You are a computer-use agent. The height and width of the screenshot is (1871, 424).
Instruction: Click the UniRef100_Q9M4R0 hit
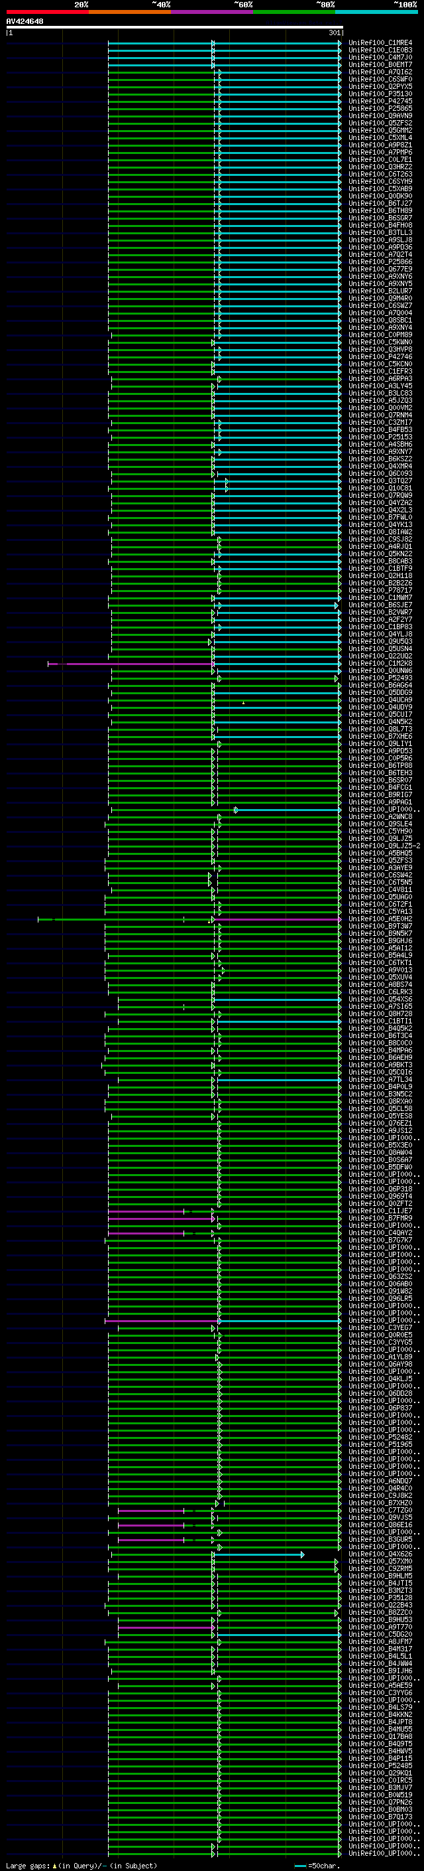coord(380,299)
